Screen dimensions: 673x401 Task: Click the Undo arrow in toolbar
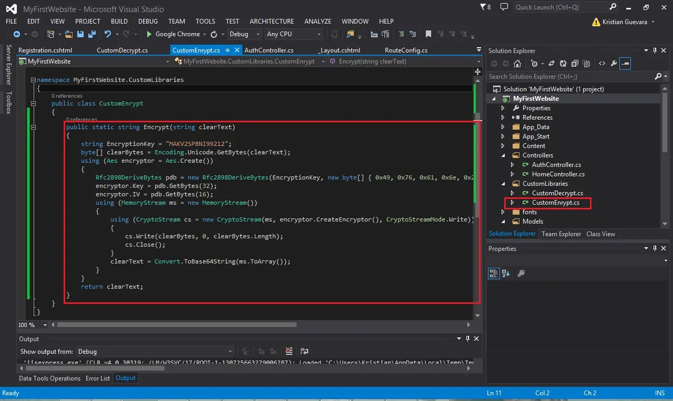107,34
